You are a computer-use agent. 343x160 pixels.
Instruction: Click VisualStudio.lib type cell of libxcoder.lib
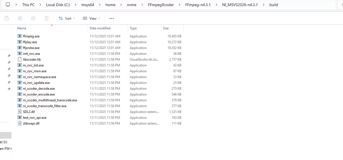point(144,59)
